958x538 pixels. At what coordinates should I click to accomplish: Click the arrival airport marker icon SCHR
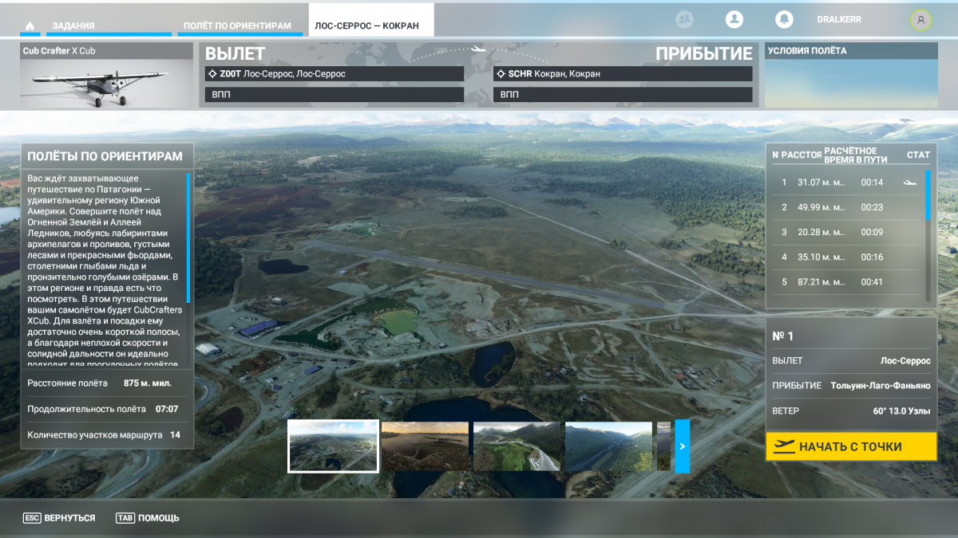click(501, 74)
